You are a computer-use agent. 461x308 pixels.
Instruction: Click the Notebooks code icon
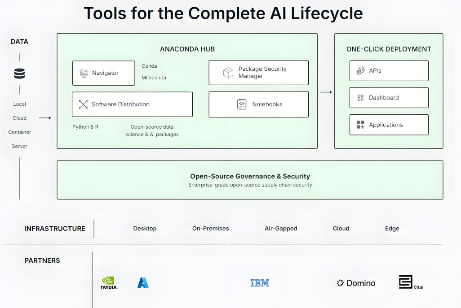[242, 104]
